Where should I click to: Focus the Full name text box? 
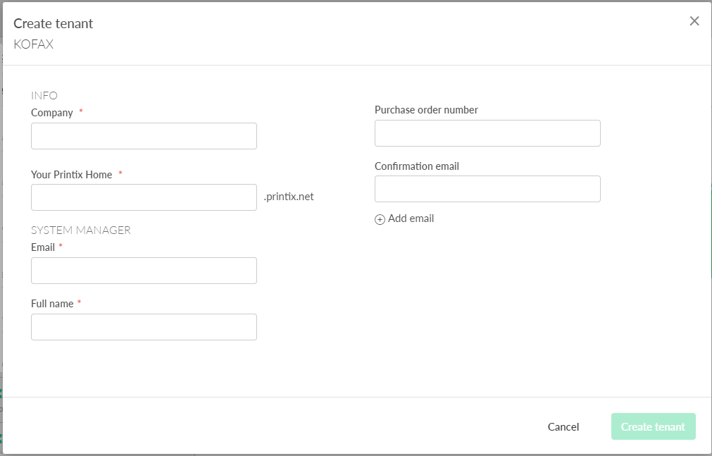[x=144, y=327]
